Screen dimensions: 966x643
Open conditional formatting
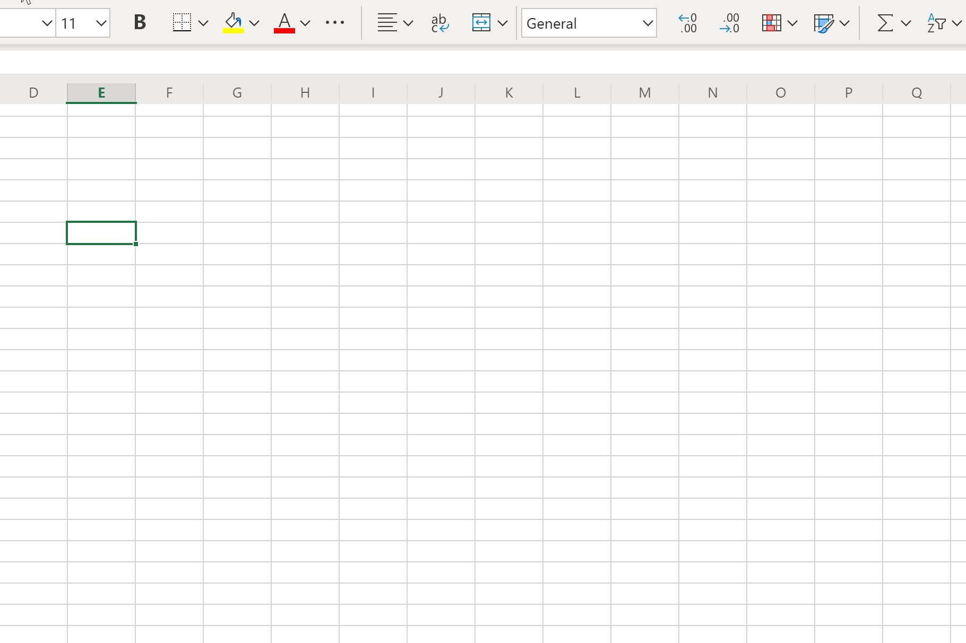tap(771, 23)
